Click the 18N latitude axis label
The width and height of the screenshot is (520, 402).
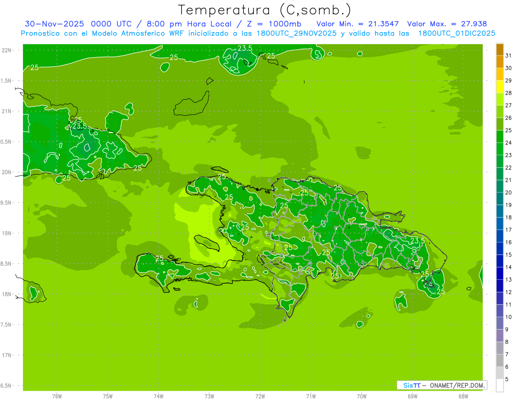[x=7, y=294]
